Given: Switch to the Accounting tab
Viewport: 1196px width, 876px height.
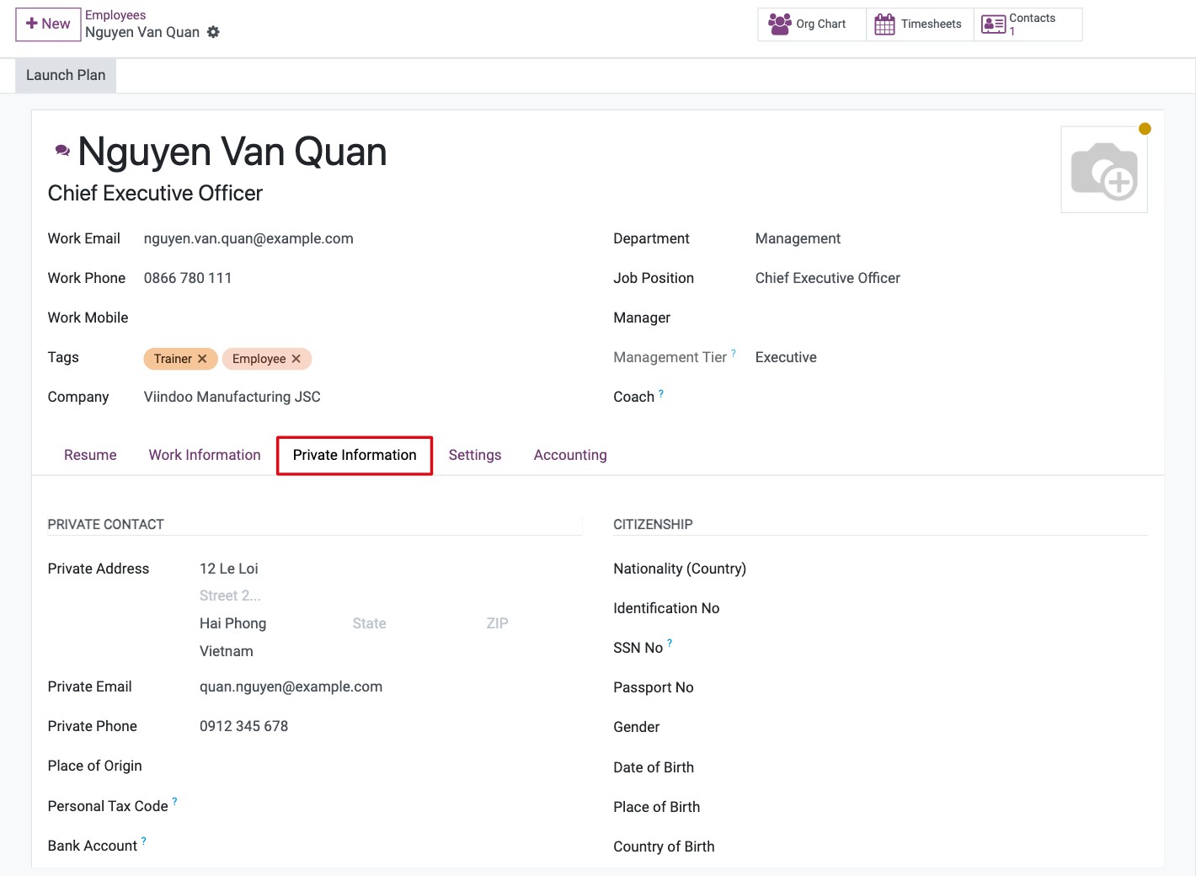Looking at the screenshot, I should (x=570, y=456).
